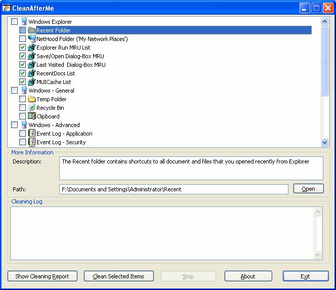Select the Event Log - Security entry
Screen dimensions: 336x290
pyautogui.click(x=61, y=142)
